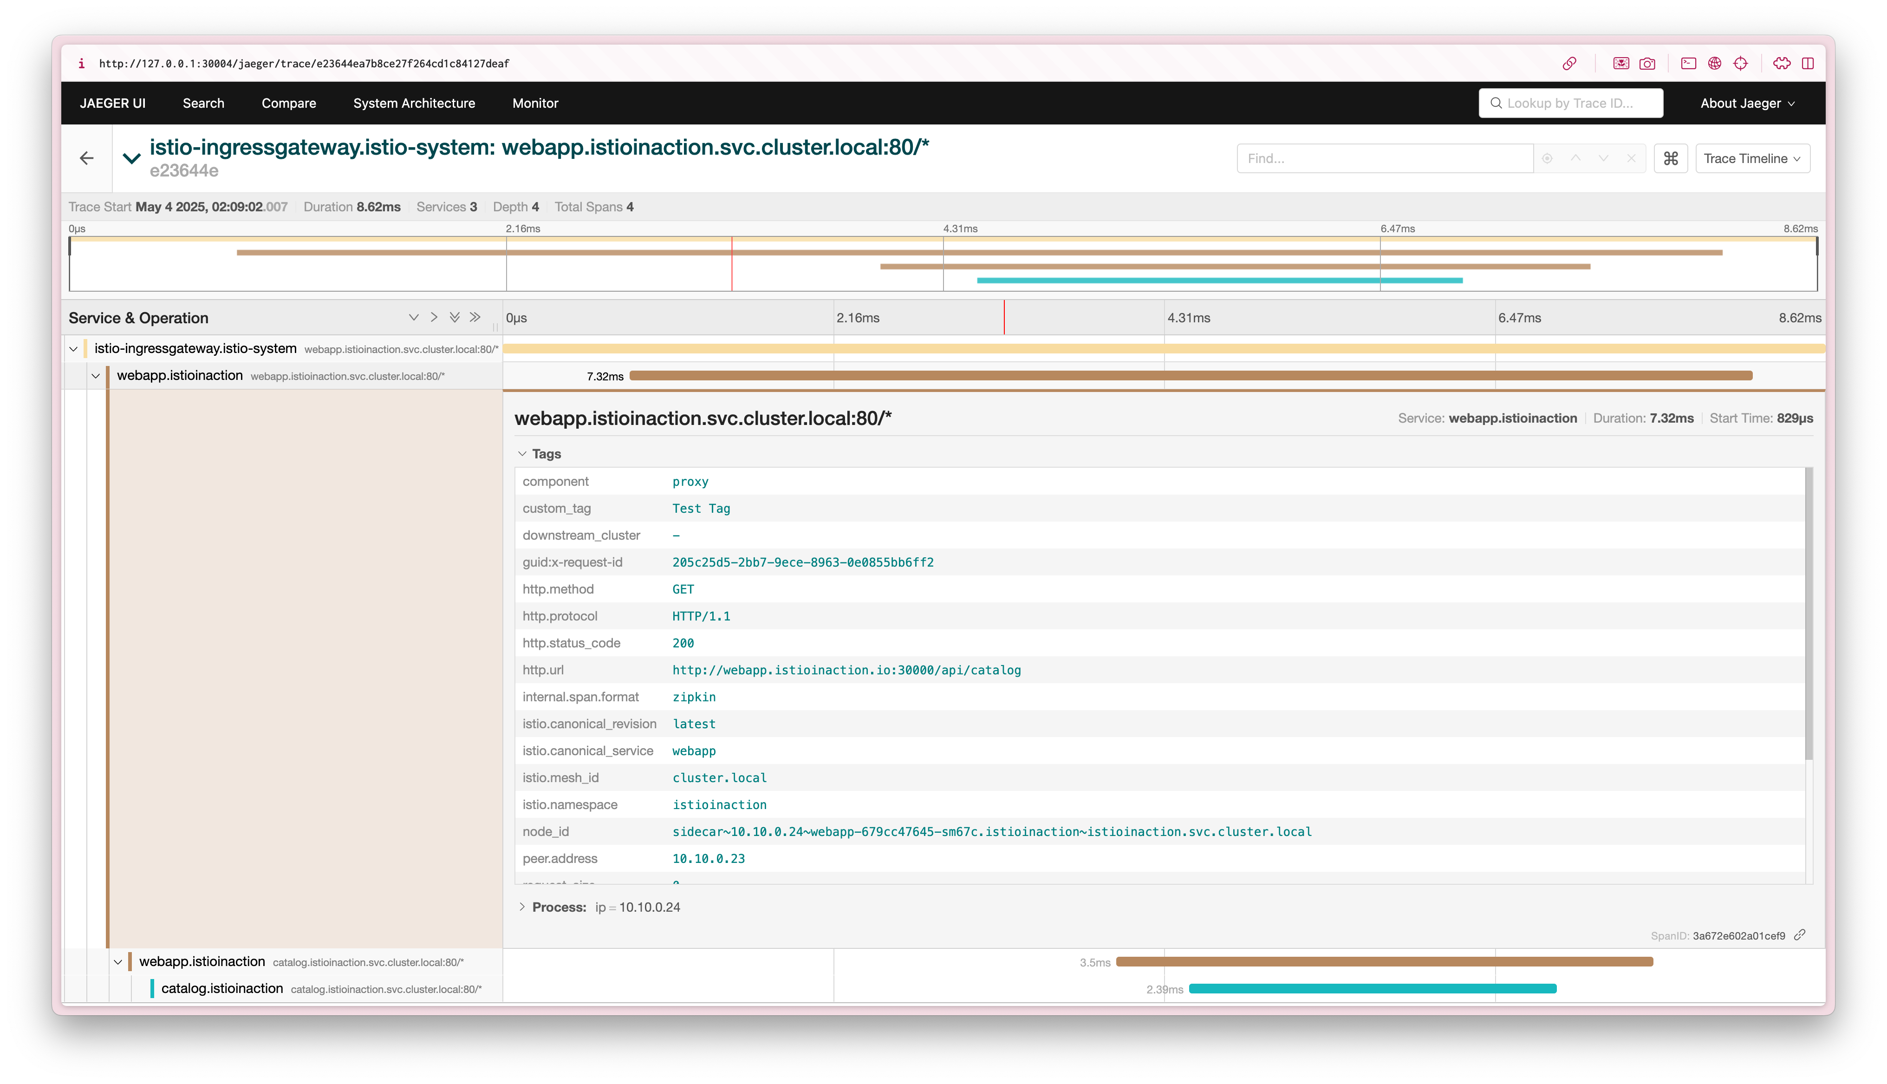Expand all spans double-right chevron icon
Viewport: 1887px width, 1084px height.
click(x=475, y=317)
